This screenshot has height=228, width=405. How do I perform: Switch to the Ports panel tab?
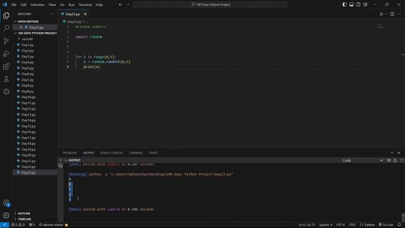coord(153,153)
